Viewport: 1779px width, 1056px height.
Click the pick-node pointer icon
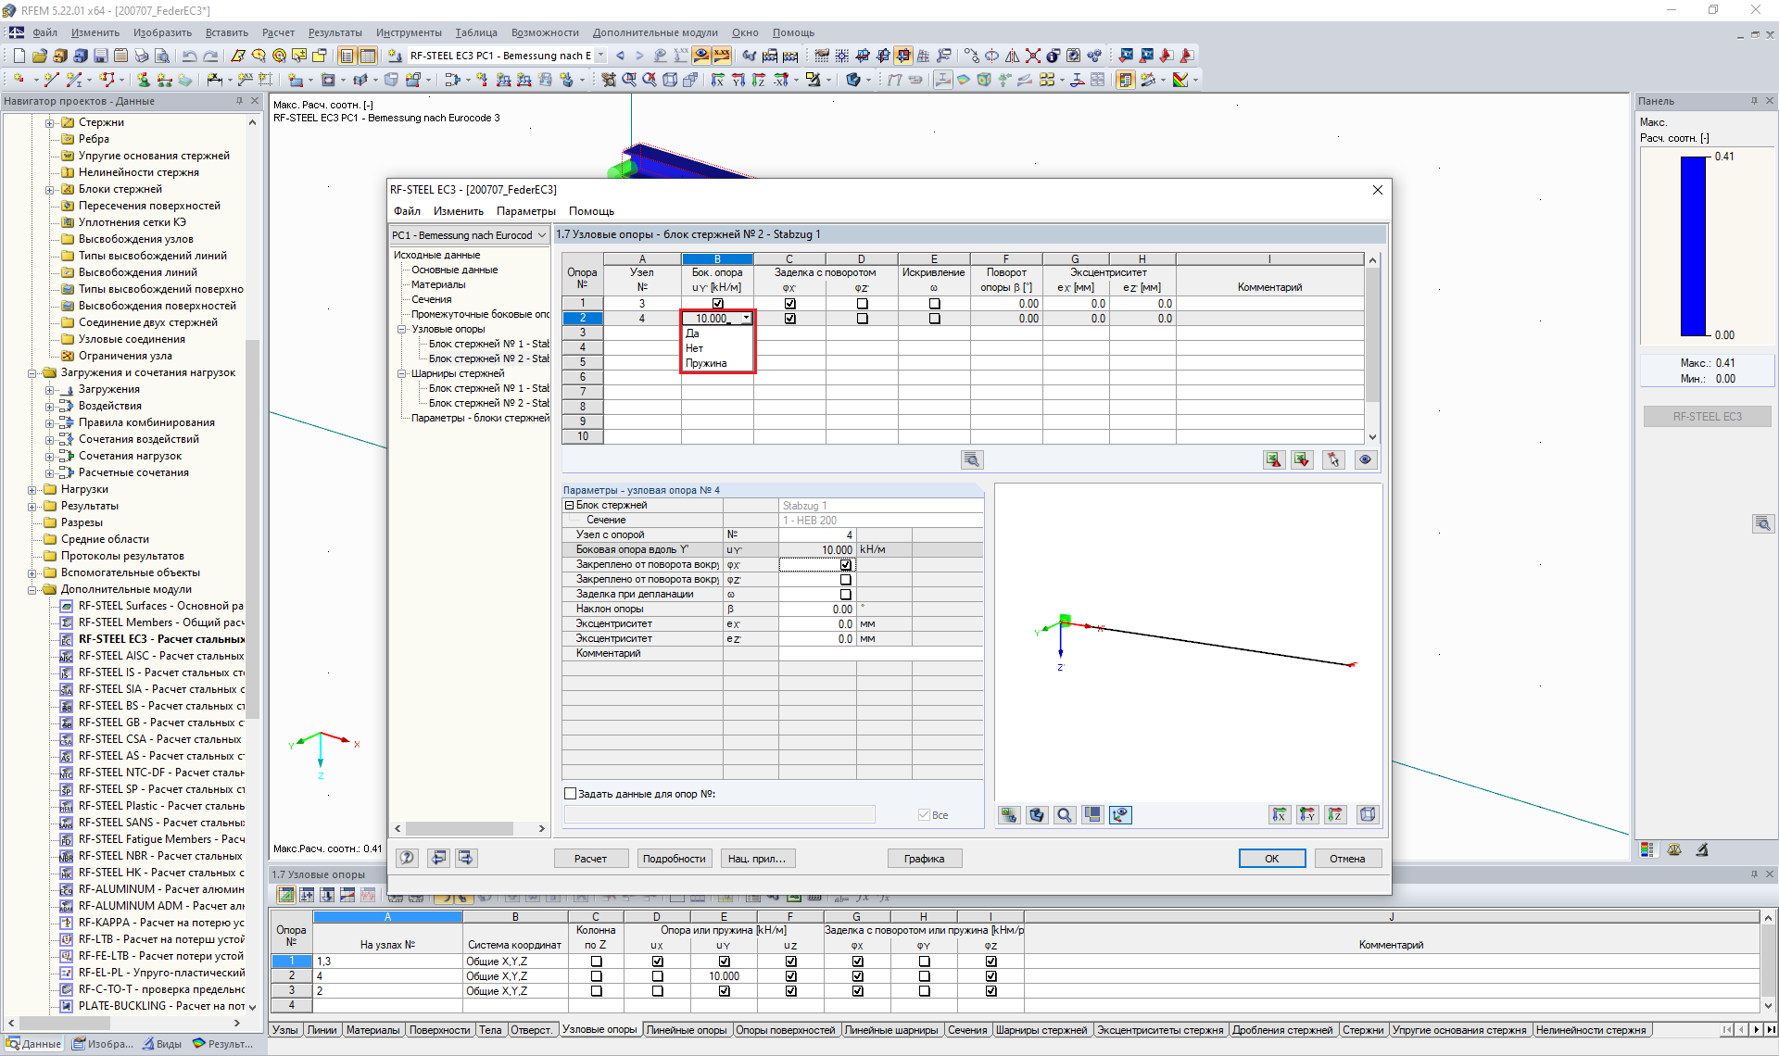click(x=1333, y=460)
